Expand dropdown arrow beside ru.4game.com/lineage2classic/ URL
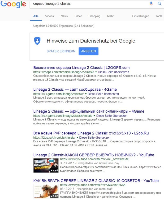 pyautogui.click(x=86, y=94)
